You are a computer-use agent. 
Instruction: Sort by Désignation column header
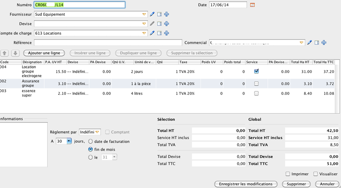click(x=33, y=62)
